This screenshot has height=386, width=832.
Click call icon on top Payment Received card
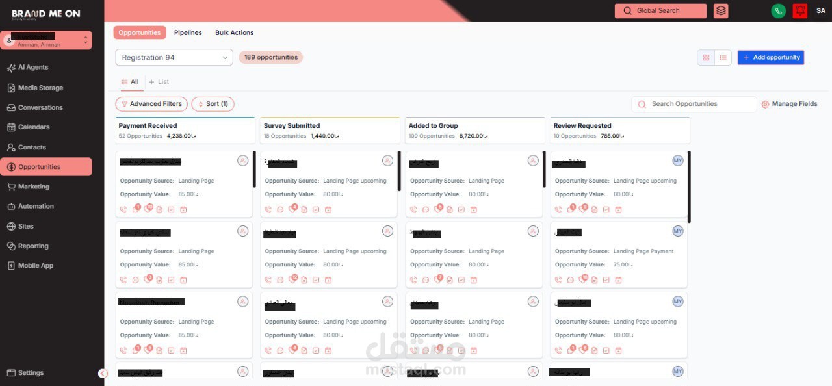(x=123, y=210)
